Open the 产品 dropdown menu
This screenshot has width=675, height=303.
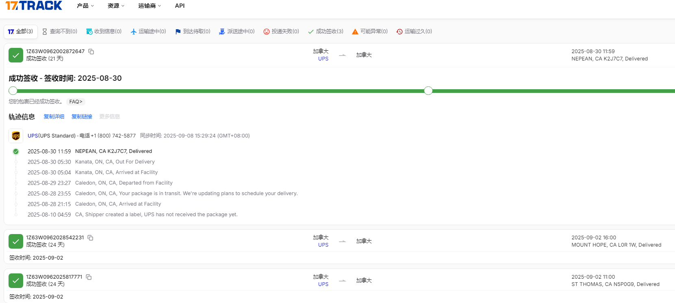coord(85,6)
